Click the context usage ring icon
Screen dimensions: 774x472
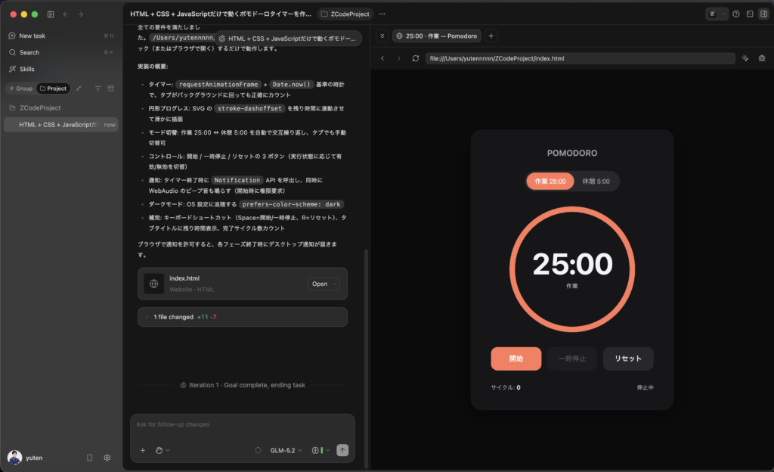[259, 450]
